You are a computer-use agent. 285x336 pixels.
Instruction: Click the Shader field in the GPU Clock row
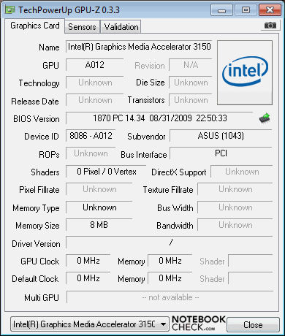tap(251, 261)
